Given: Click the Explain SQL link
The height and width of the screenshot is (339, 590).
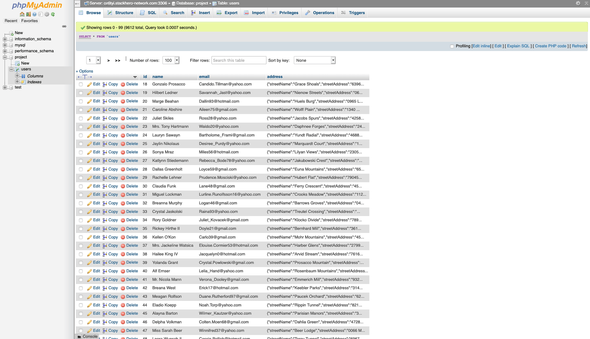Looking at the screenshot, I should [518, 46].
